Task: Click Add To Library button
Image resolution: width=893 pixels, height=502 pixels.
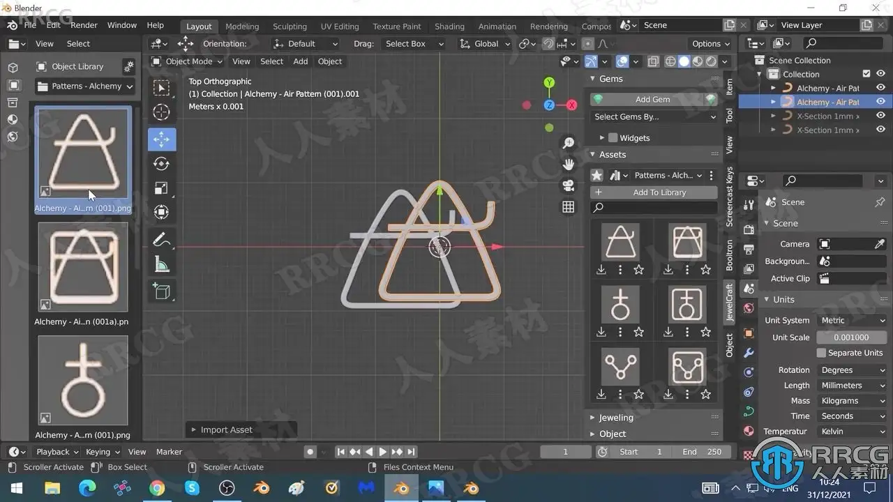Action: pyautogui.click(x=654, y=192)
